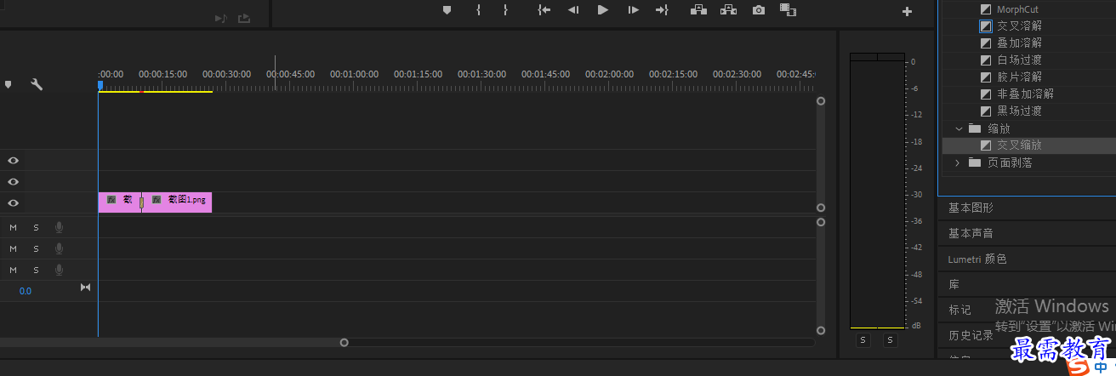Toggle visibility of the topmost video track

[13, 160]
